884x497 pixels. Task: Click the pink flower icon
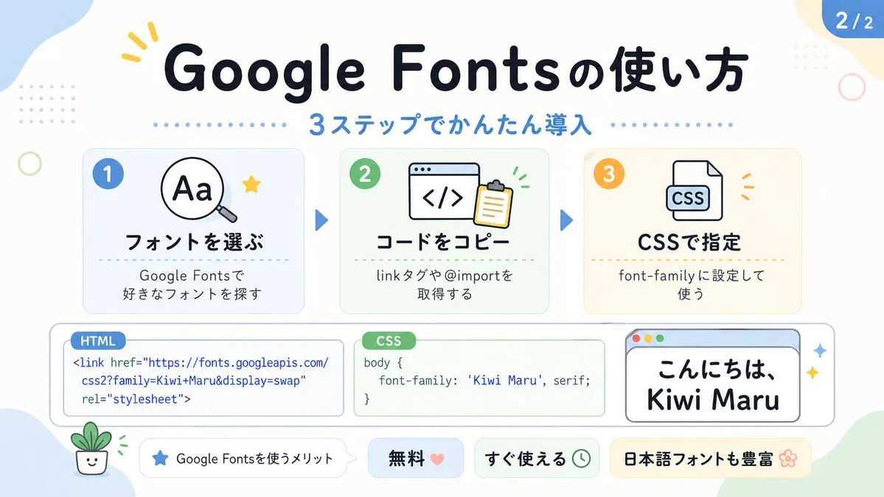point(787,459)
